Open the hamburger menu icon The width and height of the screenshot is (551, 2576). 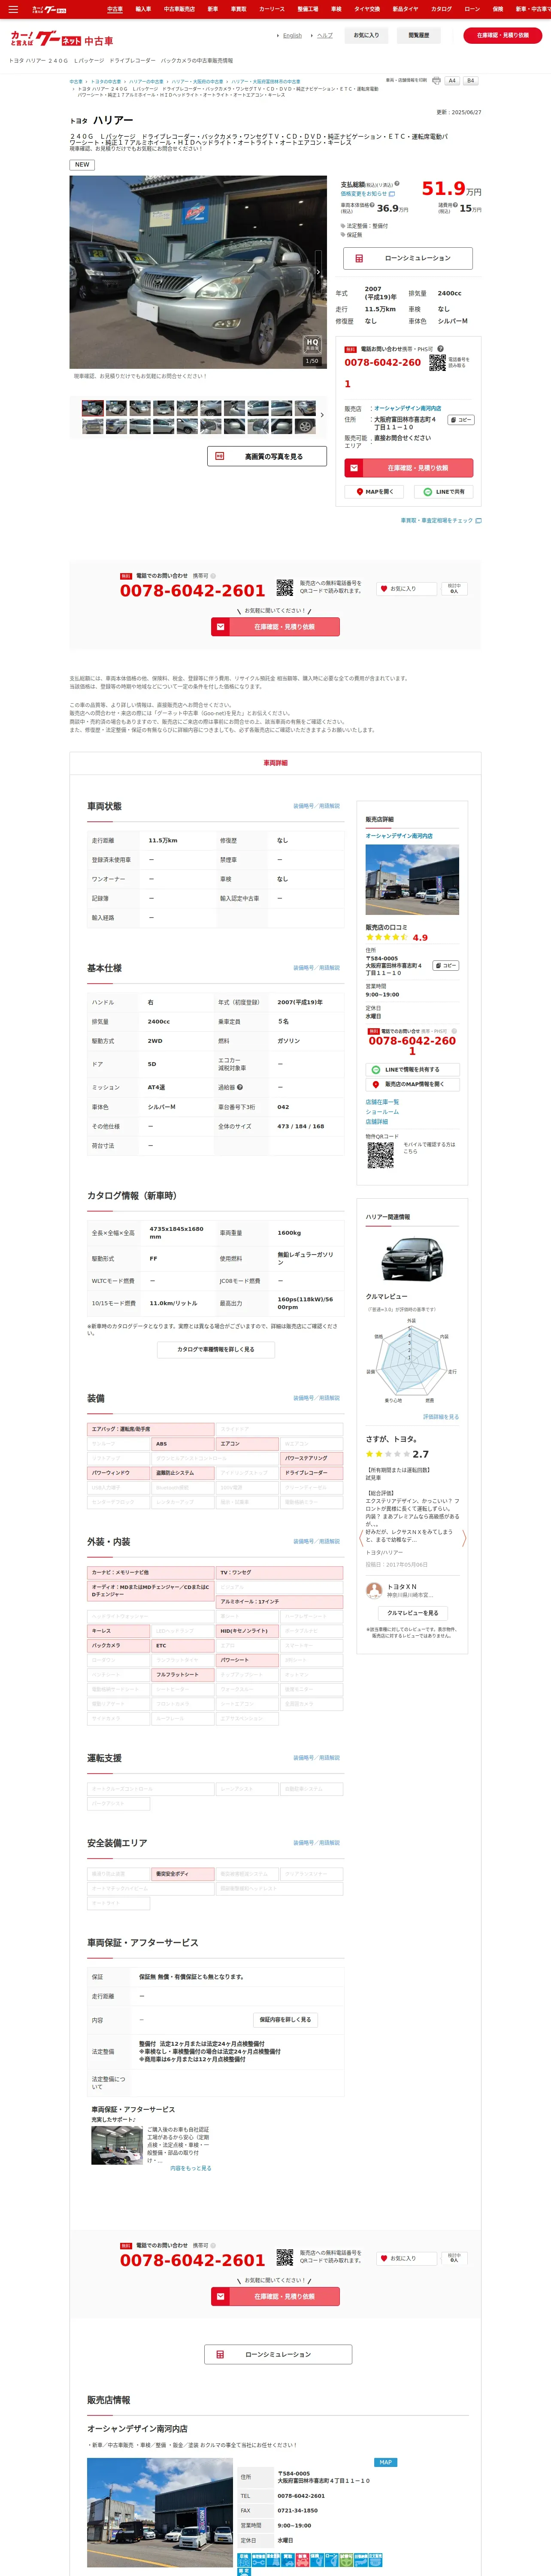(13, 9)
